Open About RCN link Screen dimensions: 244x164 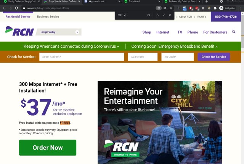tap(185, 17)
